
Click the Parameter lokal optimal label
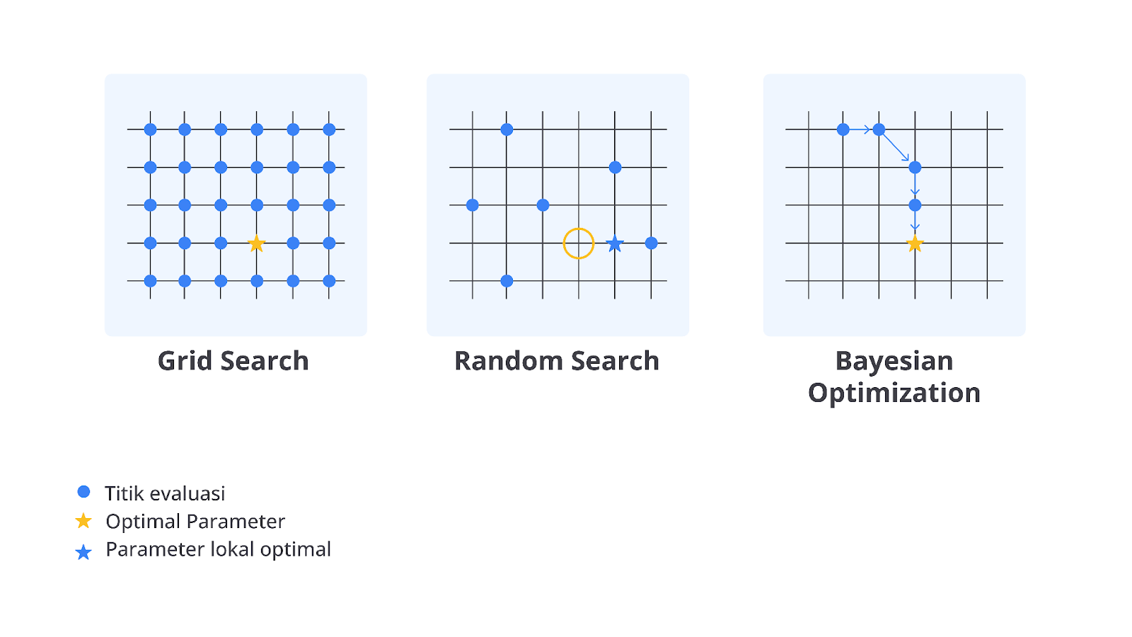pos(218,550)
